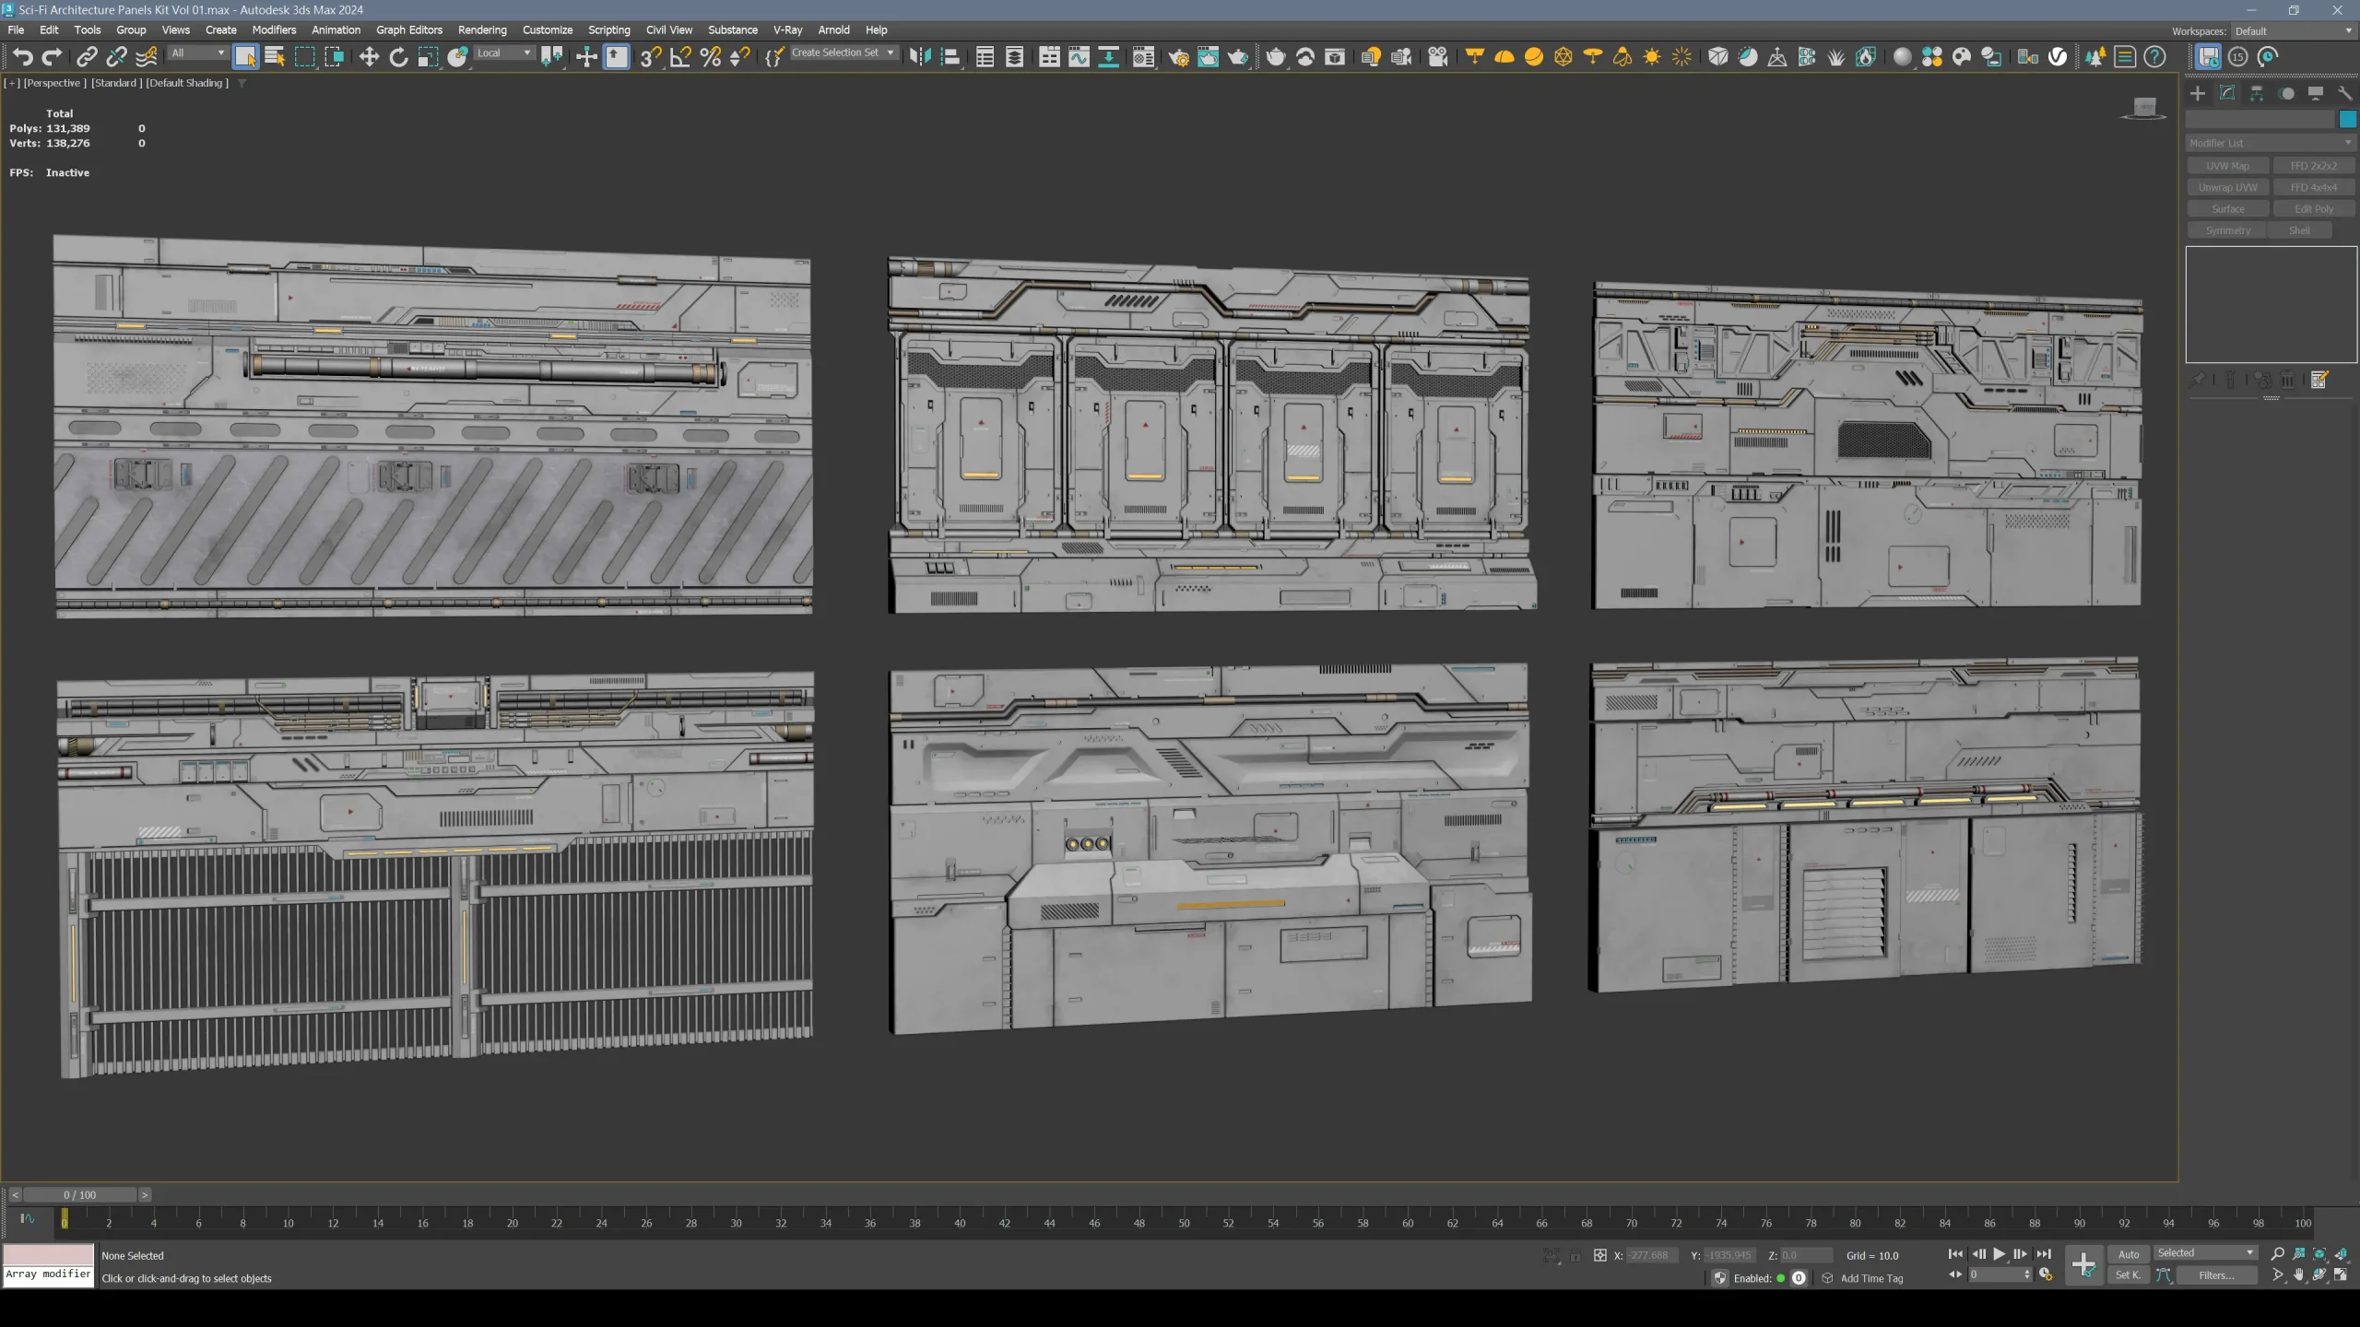Click the Create menu item
Viewport: 2360px width, 1327px height.
(x=220, y=29)
